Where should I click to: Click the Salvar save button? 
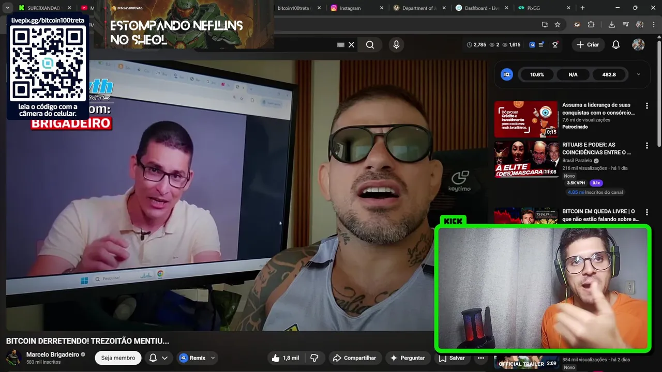(452, 358)
